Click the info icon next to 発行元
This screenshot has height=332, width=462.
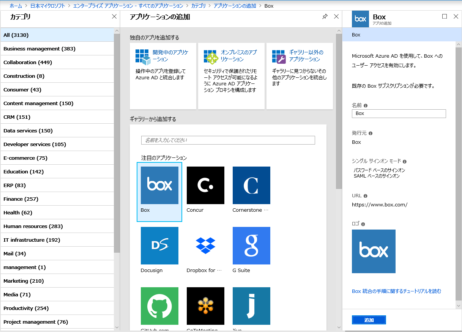coord(371,133)
